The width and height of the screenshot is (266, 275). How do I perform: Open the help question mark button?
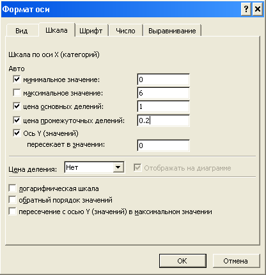pos(246,10)
